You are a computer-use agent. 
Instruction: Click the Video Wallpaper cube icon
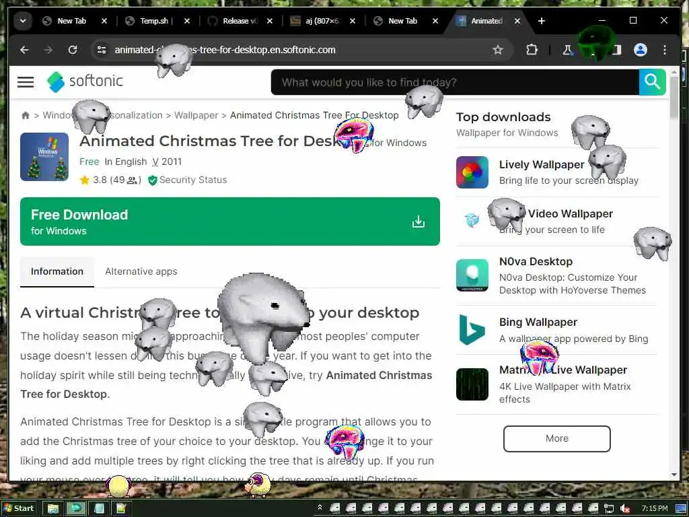coord(472,220)
